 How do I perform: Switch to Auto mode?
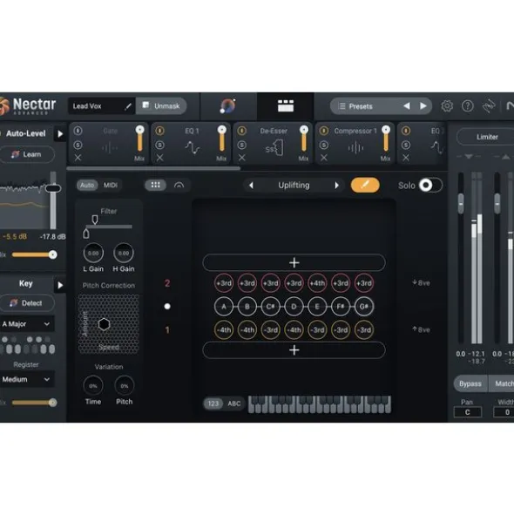(87, 186)
